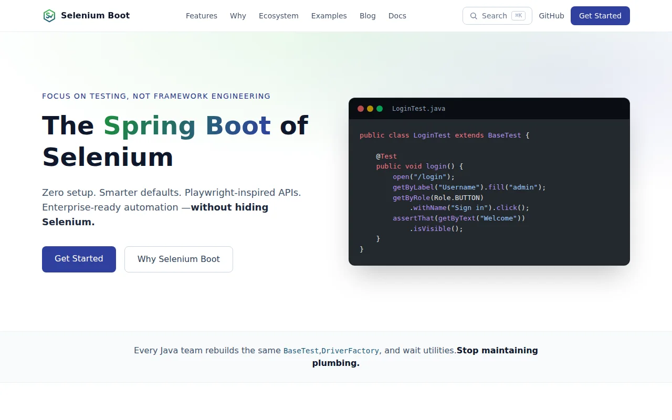Click the LoginTest.java file name label
This screenshot has width=672, height=420.
418,109
